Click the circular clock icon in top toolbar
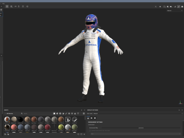Screen dimensions: 184x138 [27, 7]
